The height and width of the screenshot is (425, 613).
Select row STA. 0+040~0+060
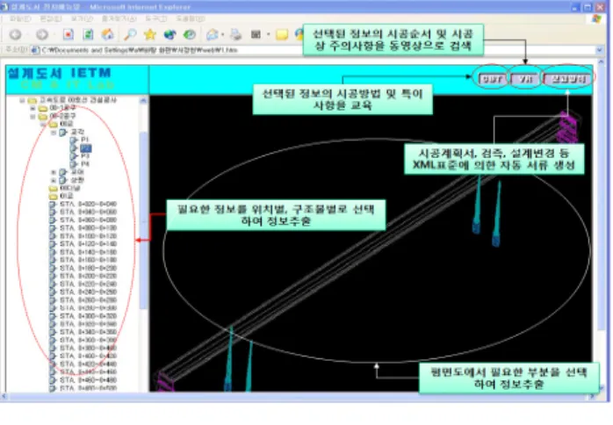(88, 212)
